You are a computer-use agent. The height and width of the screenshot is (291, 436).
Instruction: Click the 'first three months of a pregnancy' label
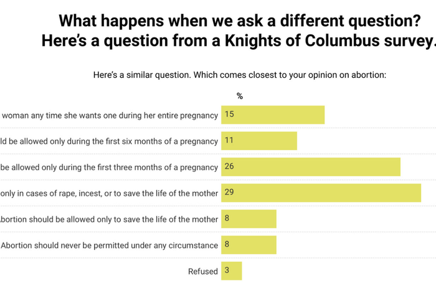point(110,167)
